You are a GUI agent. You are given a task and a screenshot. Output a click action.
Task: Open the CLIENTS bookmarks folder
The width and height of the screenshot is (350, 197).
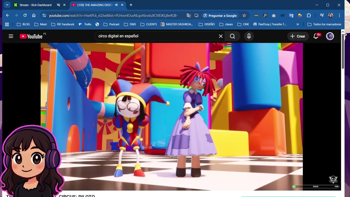(x=149, y=24)
